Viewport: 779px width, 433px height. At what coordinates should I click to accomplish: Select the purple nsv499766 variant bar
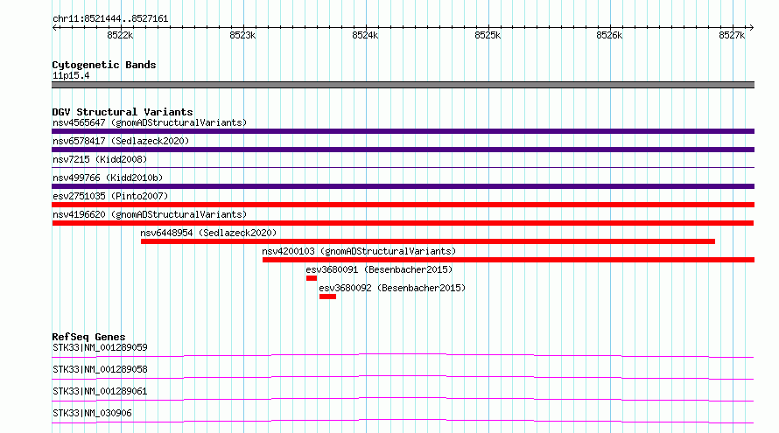403,186
